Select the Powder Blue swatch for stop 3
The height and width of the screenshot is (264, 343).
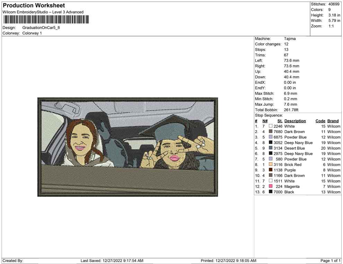pyautogui.click(x=270, y=137)
